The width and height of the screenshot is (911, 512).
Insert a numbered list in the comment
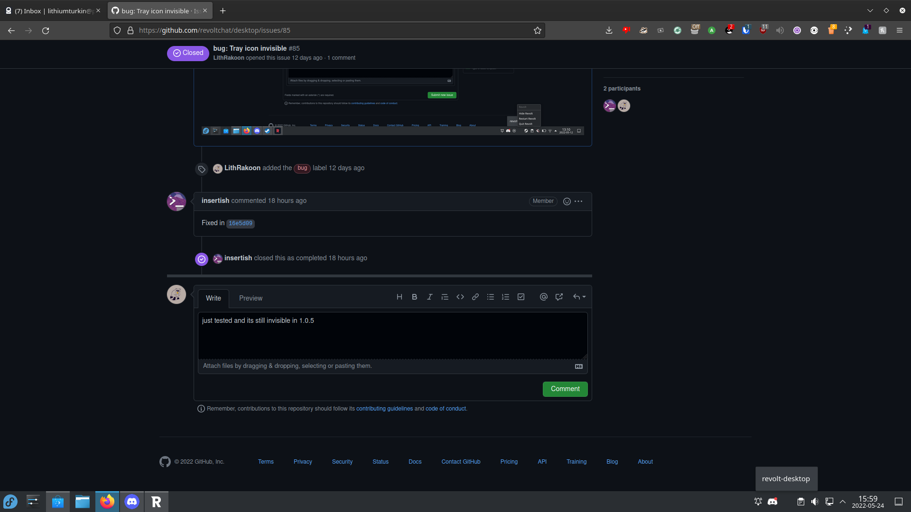coord(505,297)
